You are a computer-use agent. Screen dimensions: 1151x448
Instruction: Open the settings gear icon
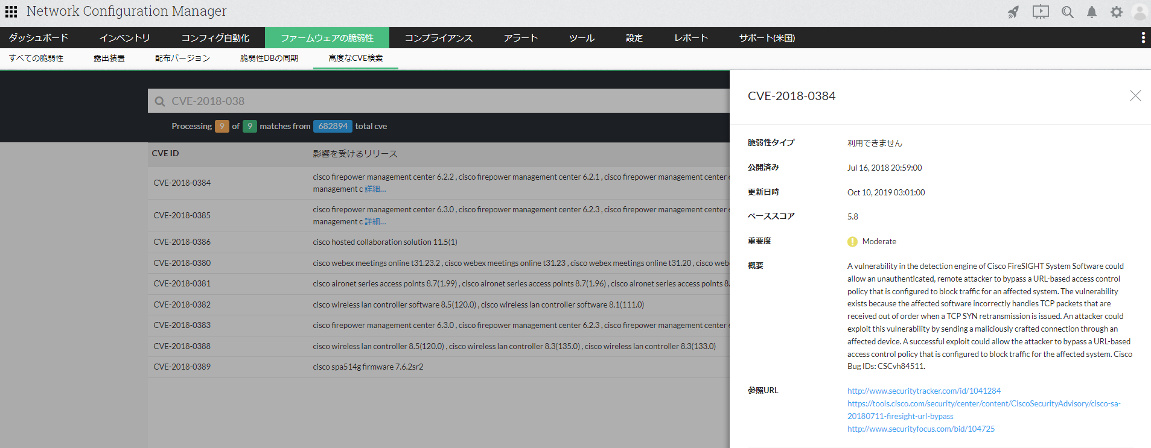point(1117,12)
